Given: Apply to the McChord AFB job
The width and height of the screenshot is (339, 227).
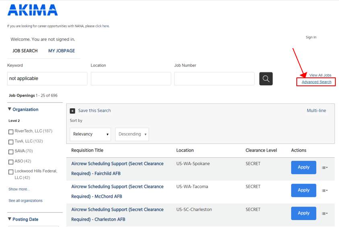Looking at the screenshot, I should point(304,191).
